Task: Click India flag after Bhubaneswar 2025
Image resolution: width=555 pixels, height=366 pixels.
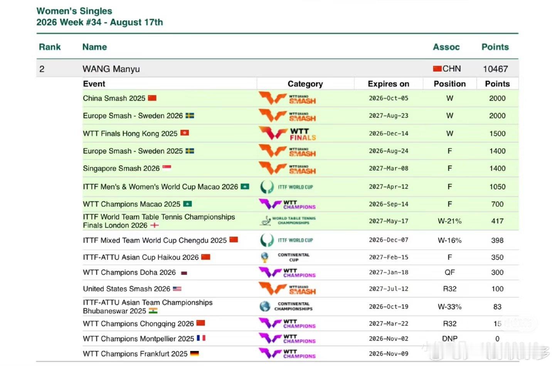Action: coord(153,311)
